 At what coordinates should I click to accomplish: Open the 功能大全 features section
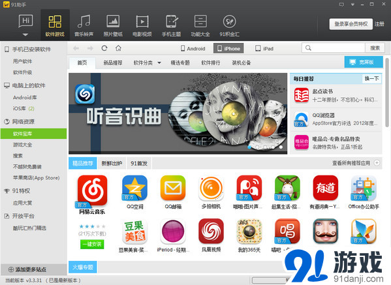coord(200,25)
